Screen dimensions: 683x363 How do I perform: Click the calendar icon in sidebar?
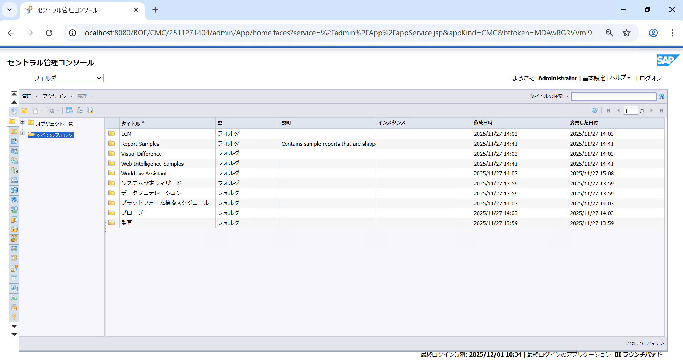(x=14, y=249)
